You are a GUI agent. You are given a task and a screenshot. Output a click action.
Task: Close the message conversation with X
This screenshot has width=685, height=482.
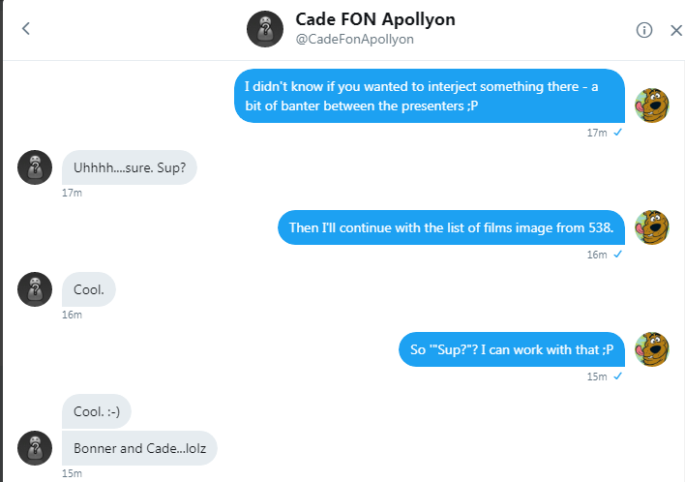coord(676,30)
